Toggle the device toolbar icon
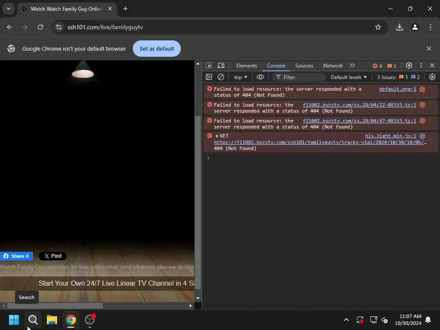The height and width of the screenshot is (330, 440). coord(221,66)
